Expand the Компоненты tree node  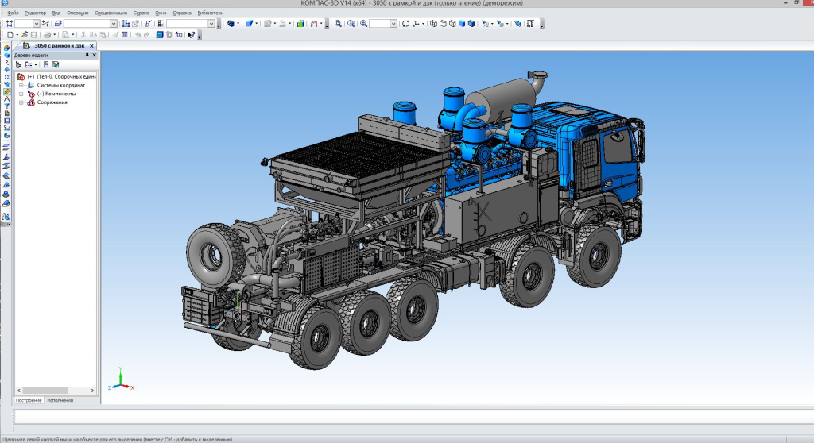click(21, 94)
